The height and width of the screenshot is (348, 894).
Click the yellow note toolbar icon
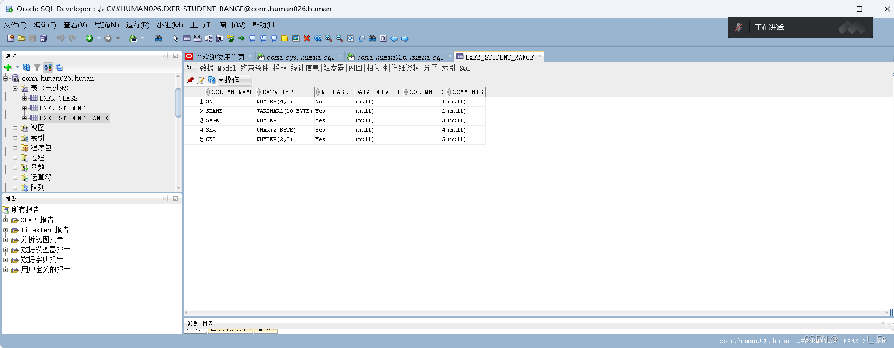pos(285,38)
